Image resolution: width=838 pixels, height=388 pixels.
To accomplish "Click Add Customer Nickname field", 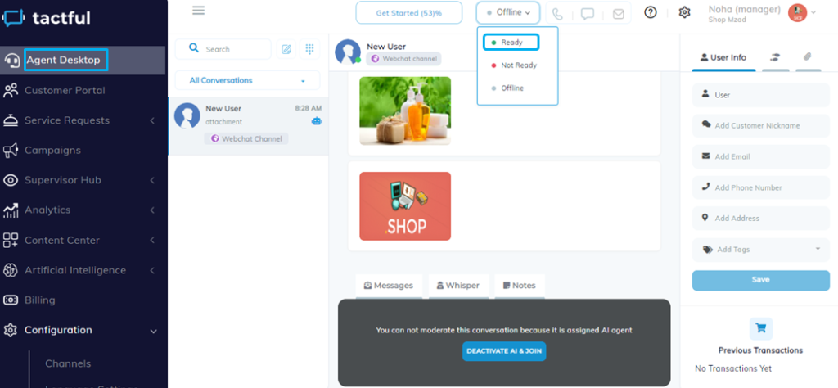I will point(760,125).
